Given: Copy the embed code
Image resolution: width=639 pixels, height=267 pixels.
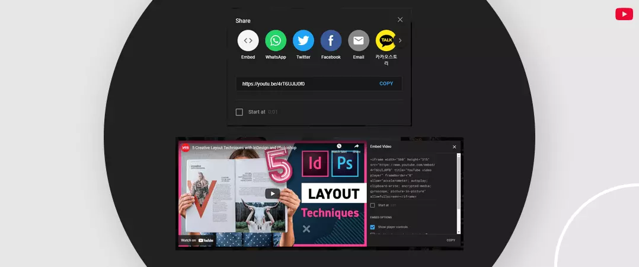Looking at the screenshot, I should 451,240.
